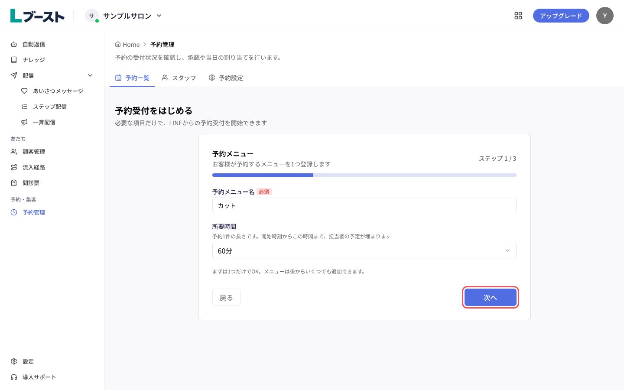This screenshot has height=390, width=624.
Task: Click the サ salon avatar icon
Action: (91, 16)
